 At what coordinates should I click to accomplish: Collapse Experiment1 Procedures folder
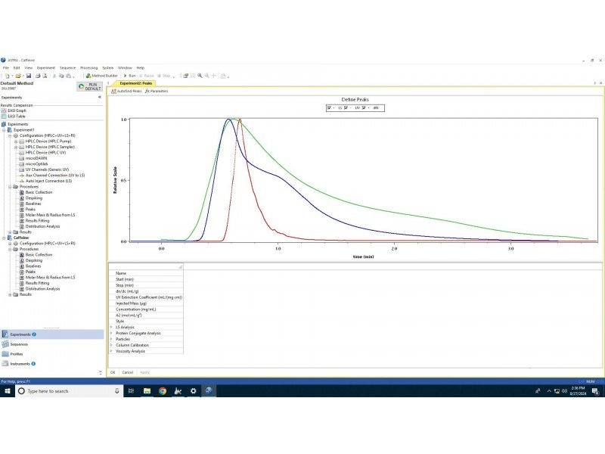pyautogui.click(x=10, y=187)
